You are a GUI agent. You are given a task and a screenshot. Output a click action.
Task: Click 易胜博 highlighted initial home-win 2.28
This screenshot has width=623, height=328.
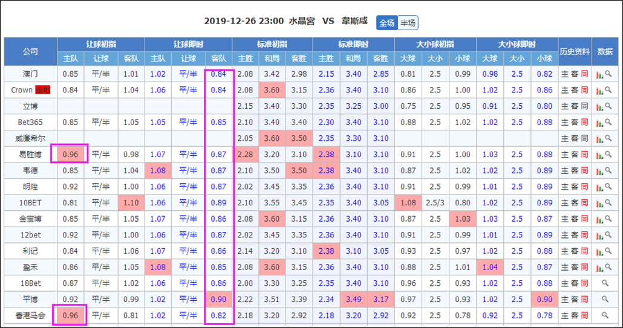click(x=245, y=154)
